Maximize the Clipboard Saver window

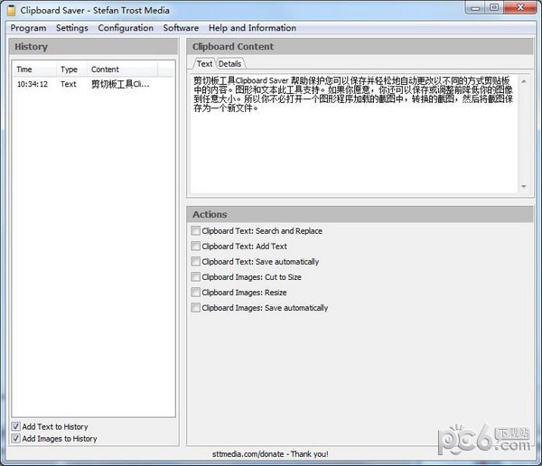(x=495, y=7)
